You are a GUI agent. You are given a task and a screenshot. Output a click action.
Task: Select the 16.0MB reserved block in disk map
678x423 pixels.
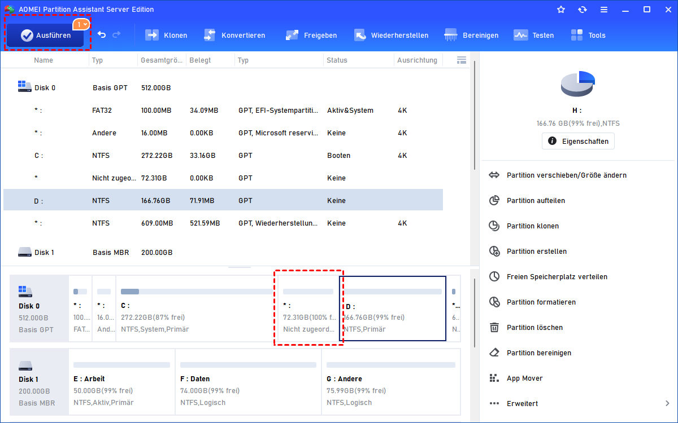coord(104,309)
